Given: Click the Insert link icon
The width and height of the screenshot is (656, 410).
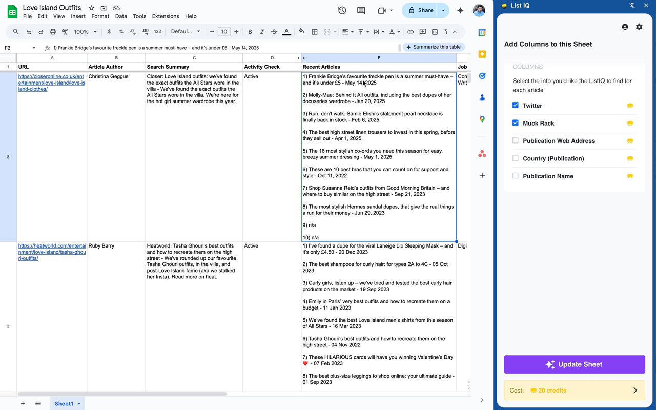Looking at the screenshot, I should [411, 32].
